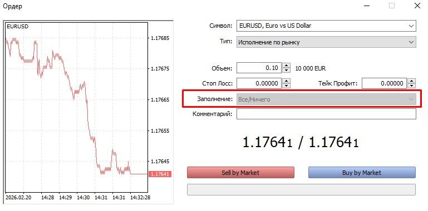Click the 14:28 time axis label
Screen dimensions: 428x211
[x=47, y=197]
